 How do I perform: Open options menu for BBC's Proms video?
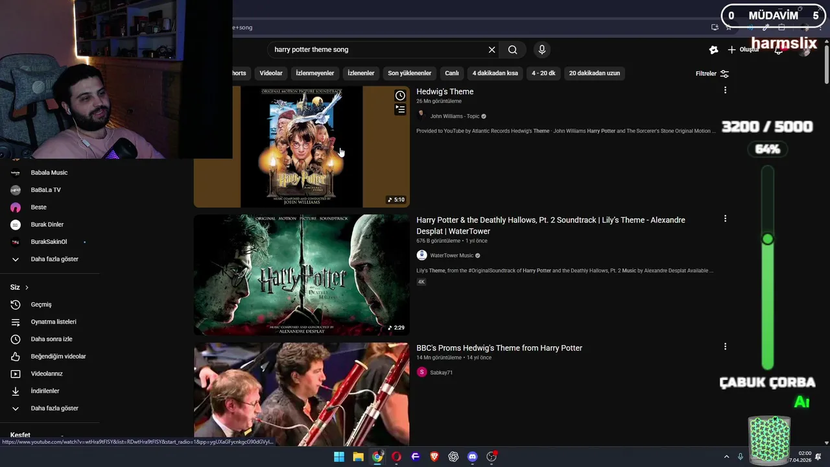[725, 346]
